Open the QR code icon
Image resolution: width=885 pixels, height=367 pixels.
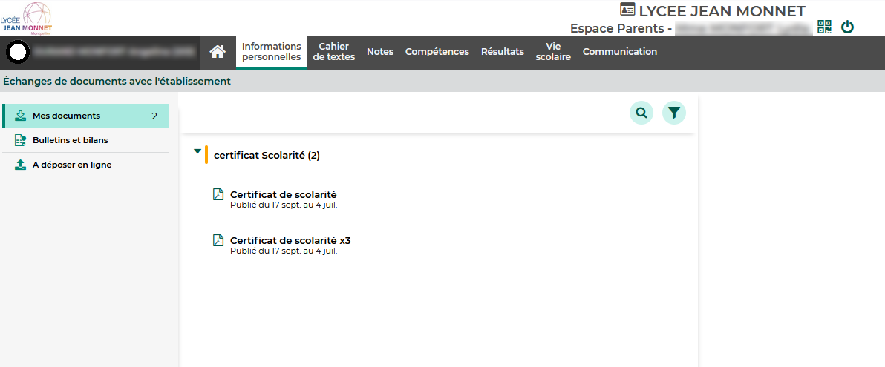(824, 27)
